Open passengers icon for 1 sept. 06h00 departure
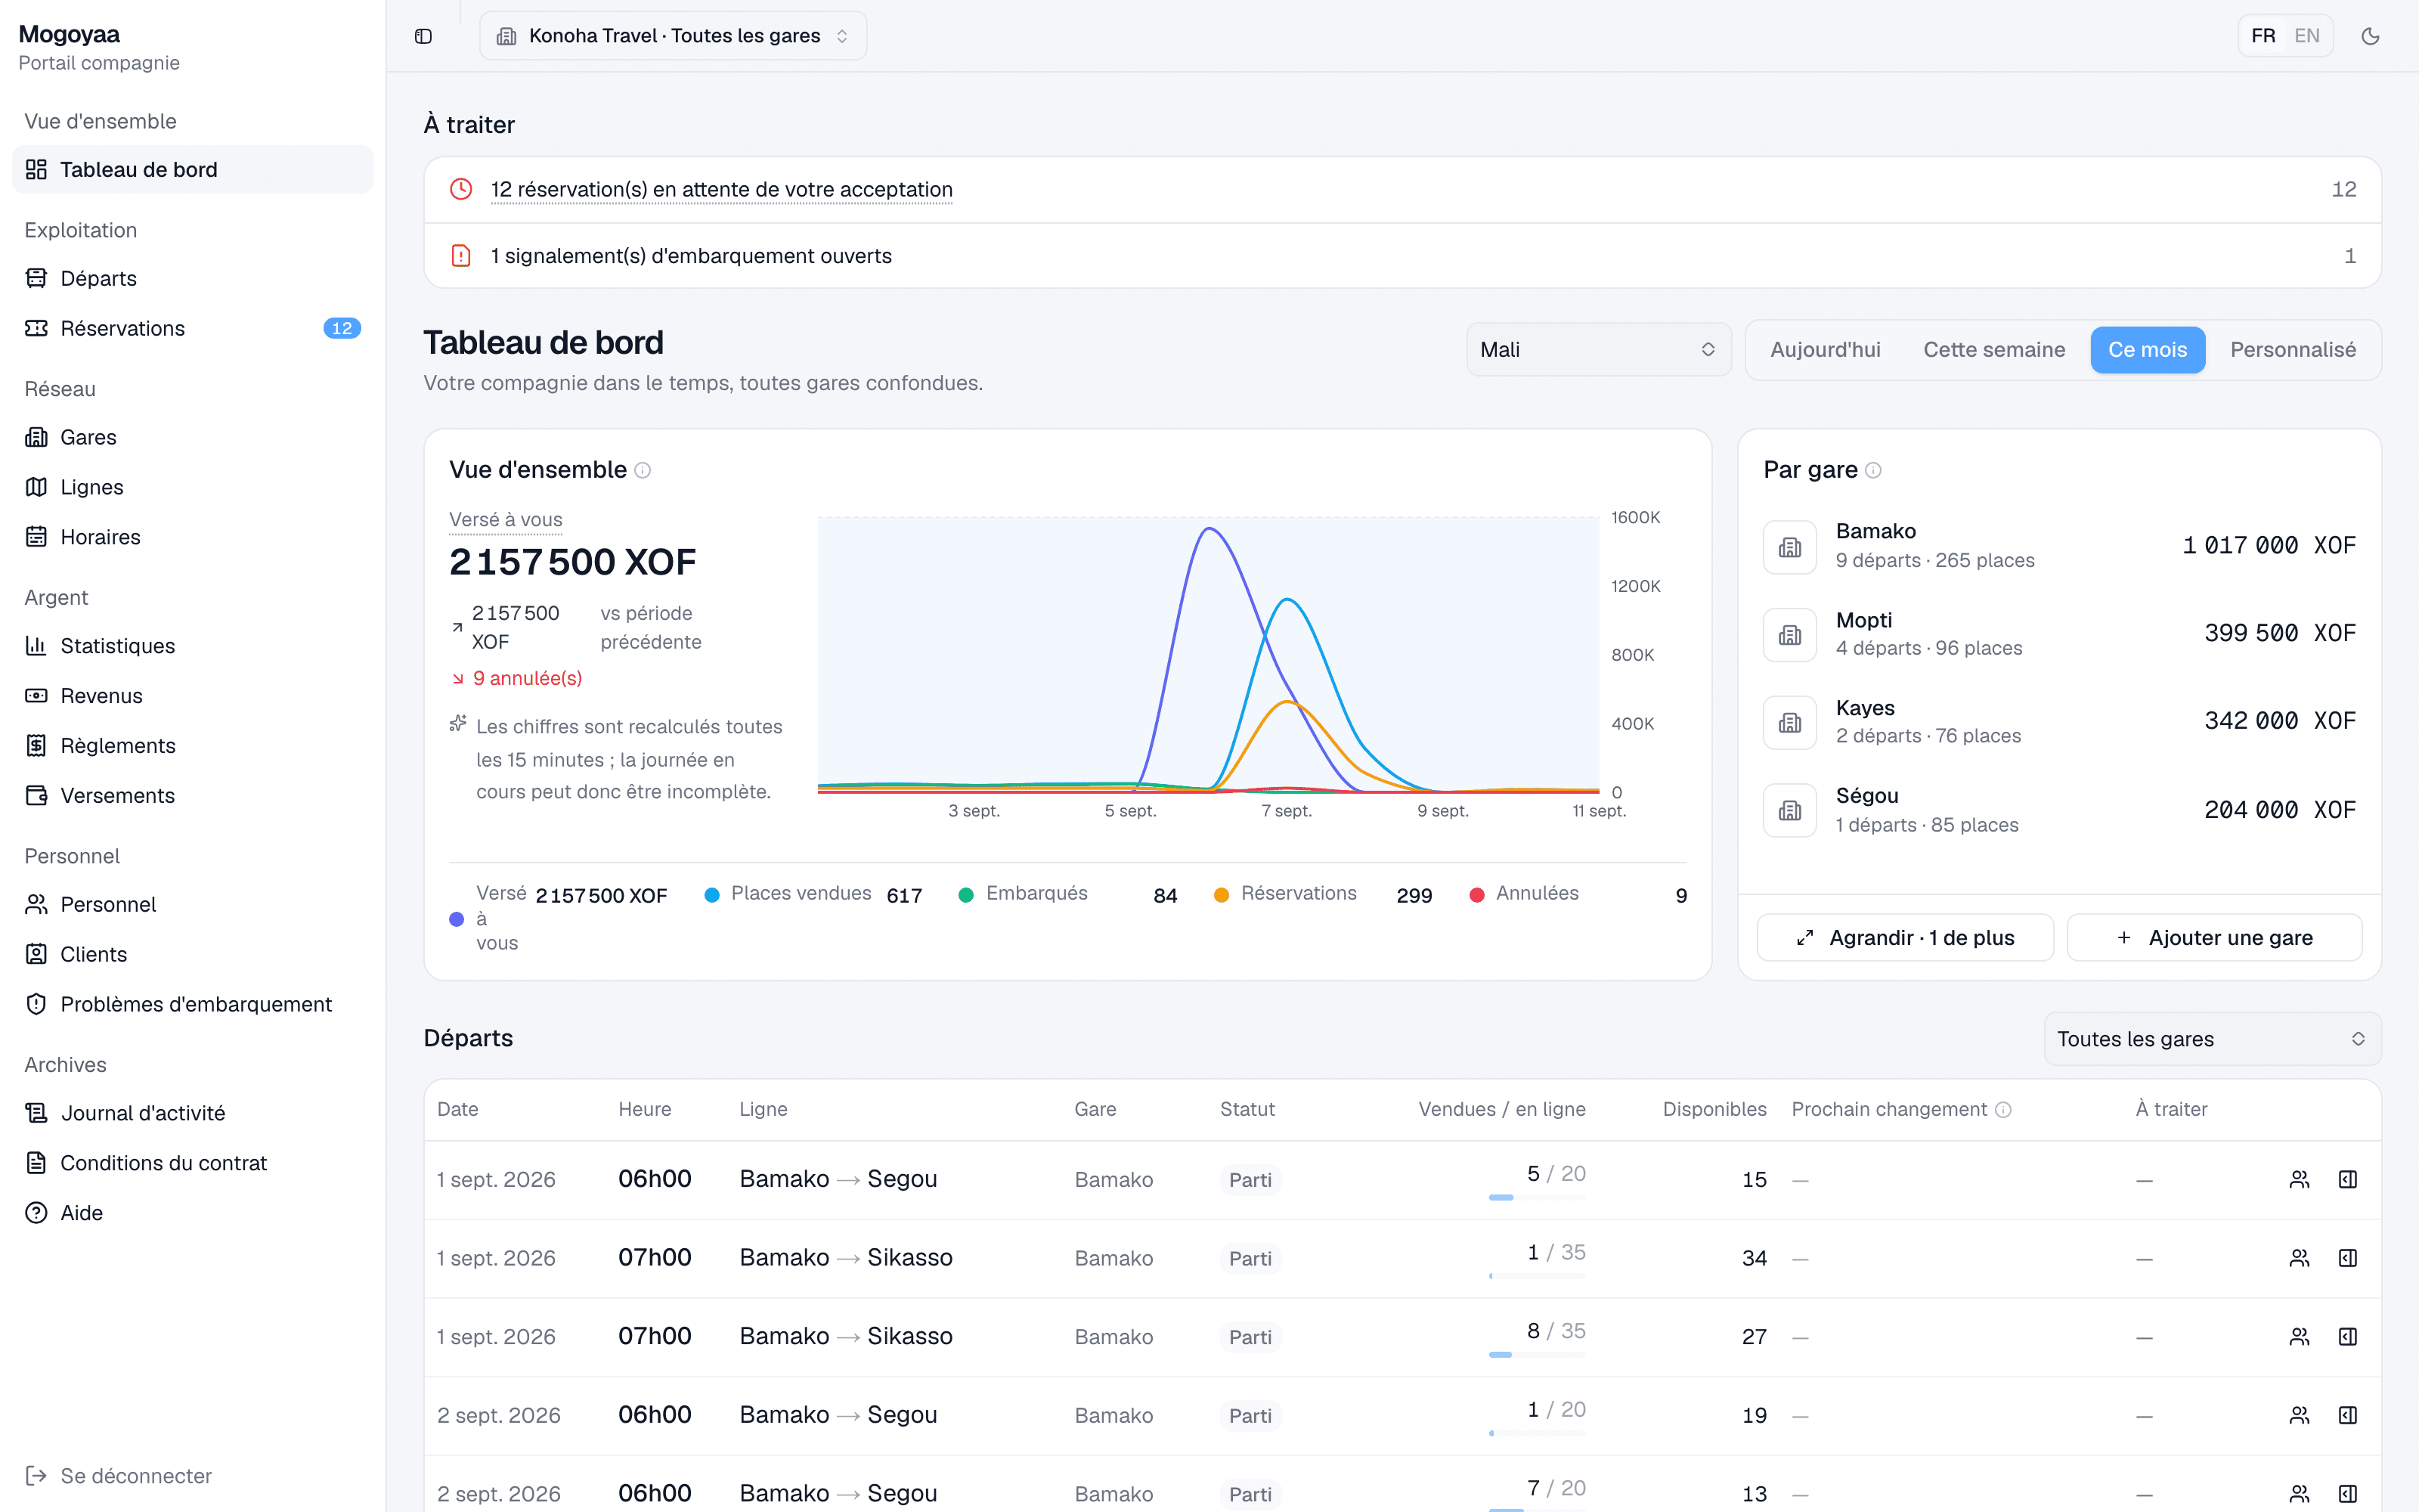Image resolution: width=2419 pixels, height=1512 pixels. (2299, 1179)
